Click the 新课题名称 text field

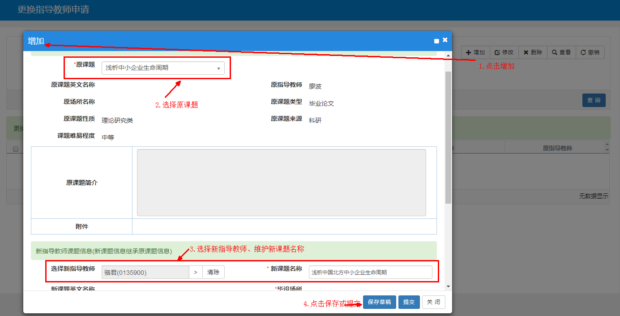pyautogui.click(x=370, y=272)
